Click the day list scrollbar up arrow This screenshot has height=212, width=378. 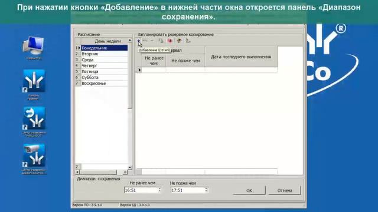130,41
